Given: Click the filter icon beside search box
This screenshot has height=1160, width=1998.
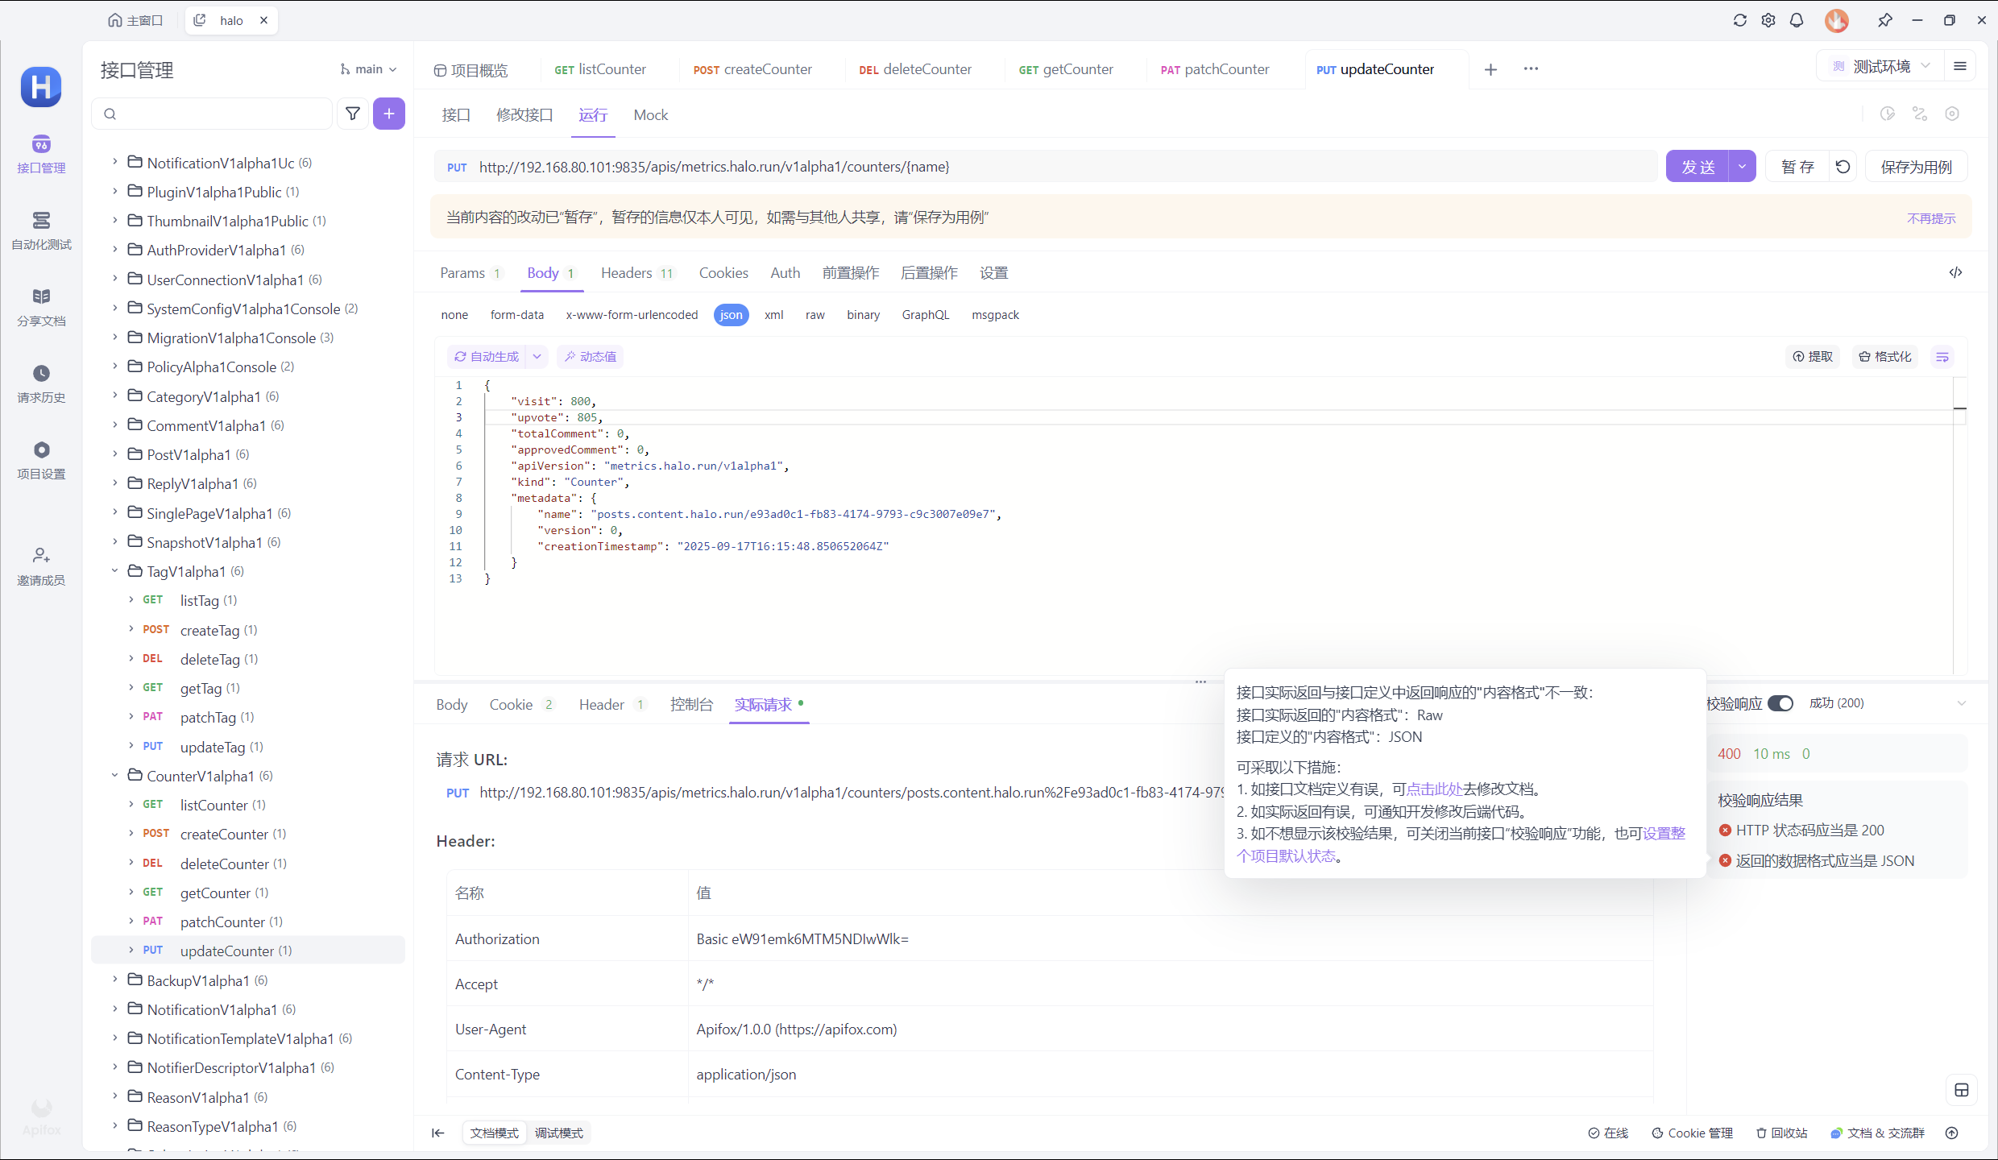Looking at the screenshot, I should (x=352, y=114).
